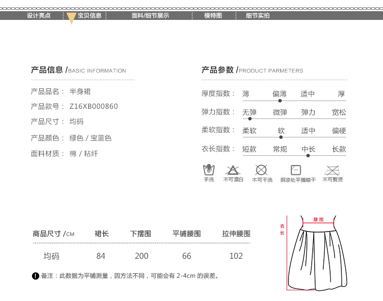
Task: Click the black exclamation note icon
Action: point(35,276)
